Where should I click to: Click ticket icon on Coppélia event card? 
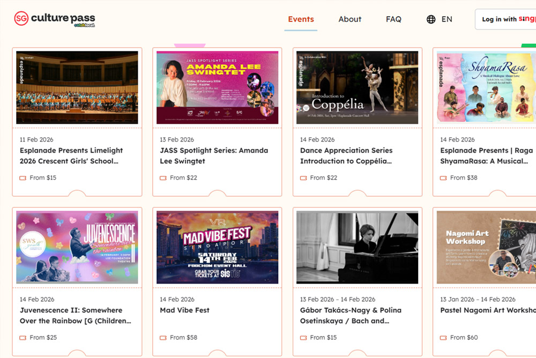click(x=303, y=178)
